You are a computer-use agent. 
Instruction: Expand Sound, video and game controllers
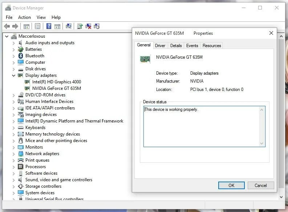13,180
